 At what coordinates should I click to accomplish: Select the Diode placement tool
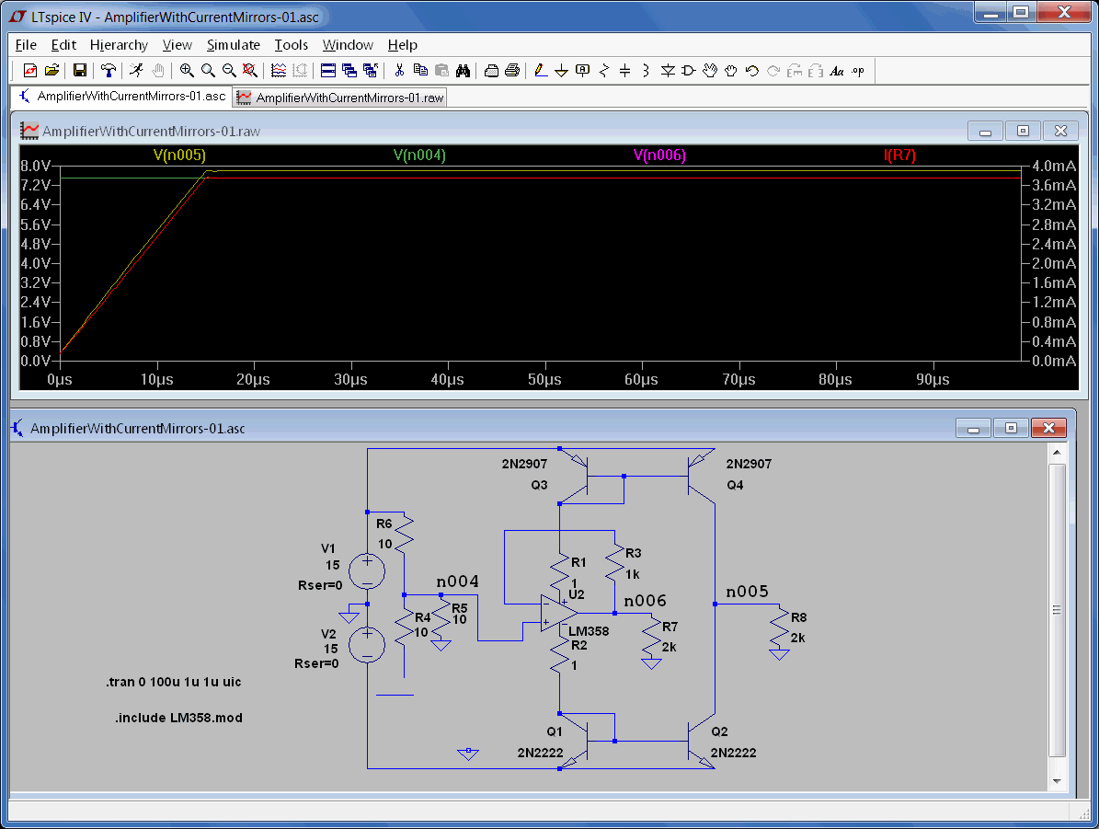tap(668, 71)
